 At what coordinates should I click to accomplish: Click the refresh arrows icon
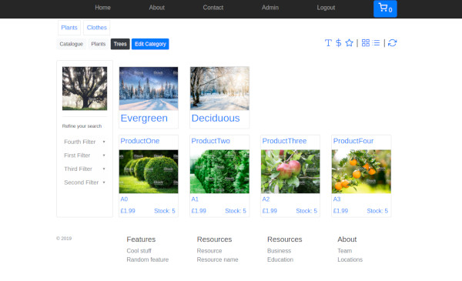tap(392, 43)
